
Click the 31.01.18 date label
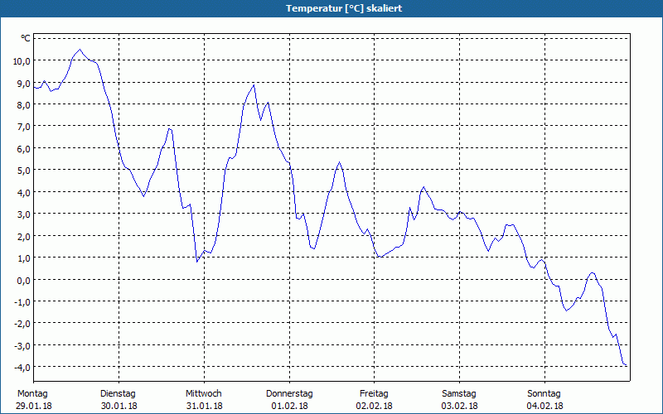tap(205, 406)
